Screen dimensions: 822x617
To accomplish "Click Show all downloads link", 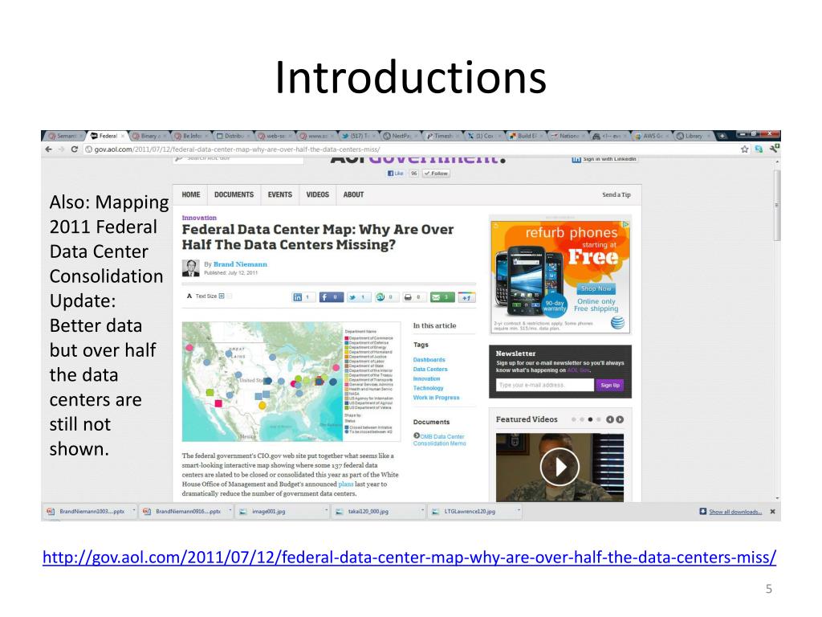I will (735, 512).
